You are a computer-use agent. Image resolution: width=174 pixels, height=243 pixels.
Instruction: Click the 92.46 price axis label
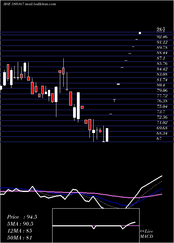[x=162, y=37]
